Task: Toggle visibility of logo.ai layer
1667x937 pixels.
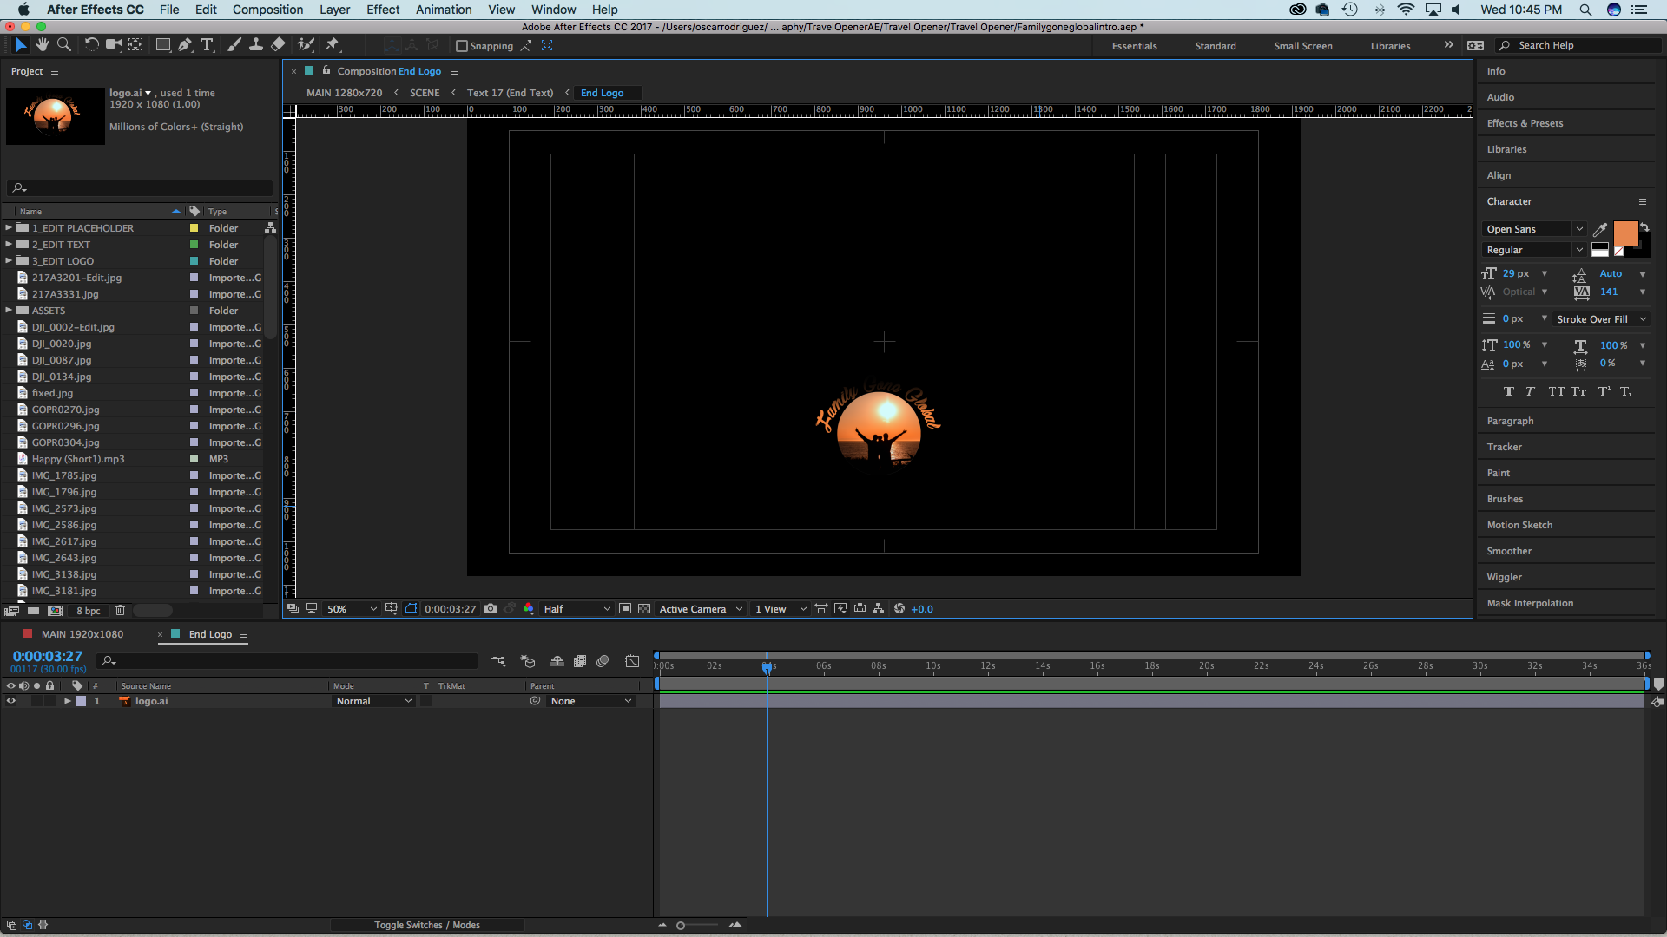Action: point(8,700)
